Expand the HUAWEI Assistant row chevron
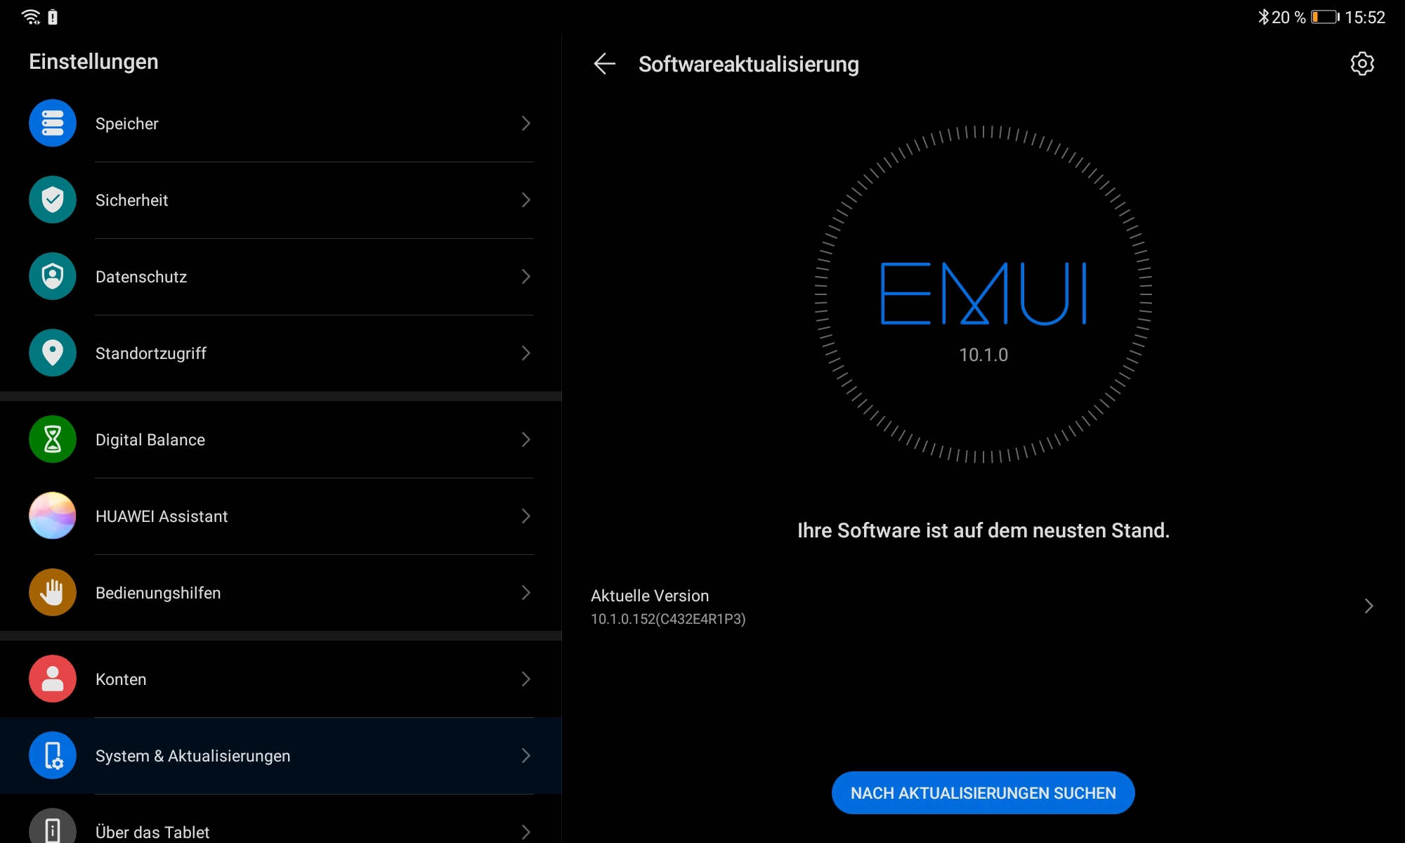1405x843 pixels. pyautogui.click(x=525, y=516)
